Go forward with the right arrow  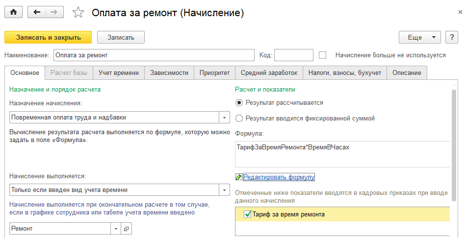click(x=54, y=13)
